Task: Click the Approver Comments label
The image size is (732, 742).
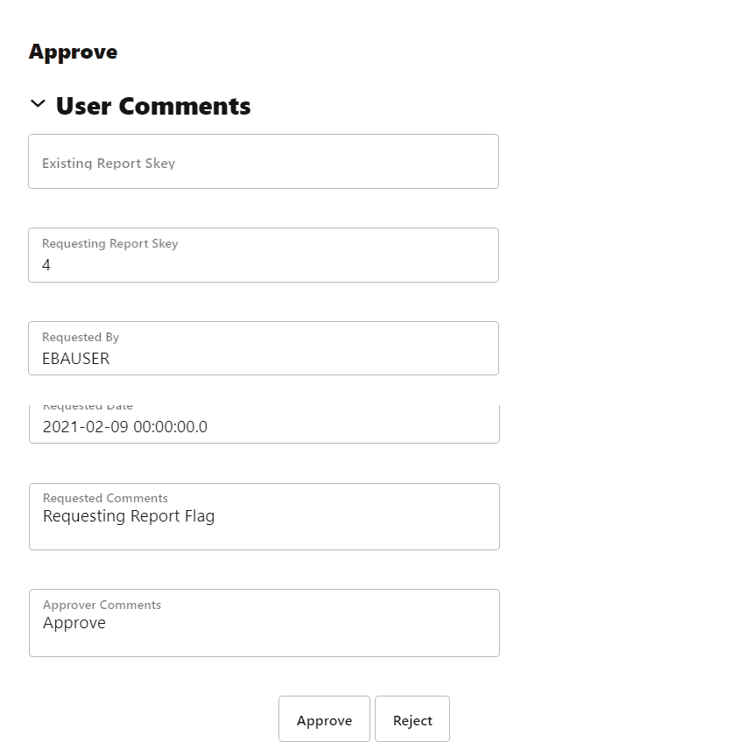Action: [x=102, y=605]
